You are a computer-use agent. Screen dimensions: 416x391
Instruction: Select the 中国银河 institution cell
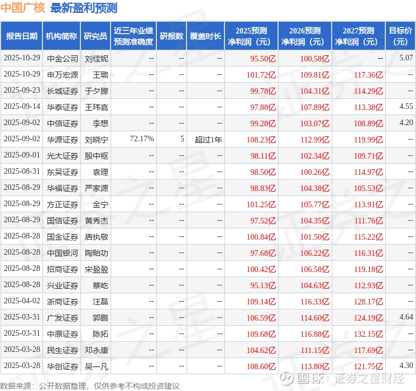pos(63,253)
